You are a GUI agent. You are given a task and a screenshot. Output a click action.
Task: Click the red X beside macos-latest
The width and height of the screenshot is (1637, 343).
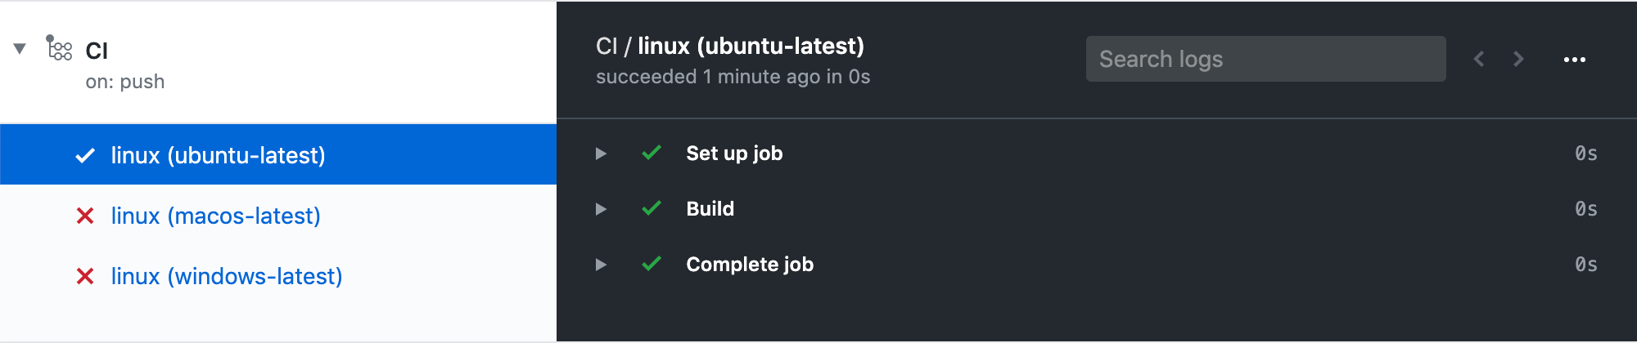point(85,216)
